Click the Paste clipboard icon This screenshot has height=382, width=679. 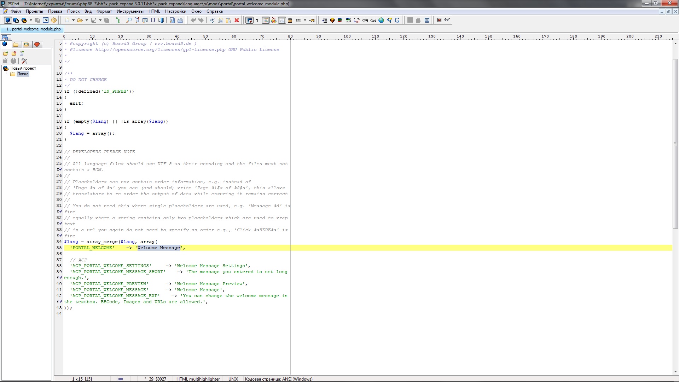pos(228,20)
